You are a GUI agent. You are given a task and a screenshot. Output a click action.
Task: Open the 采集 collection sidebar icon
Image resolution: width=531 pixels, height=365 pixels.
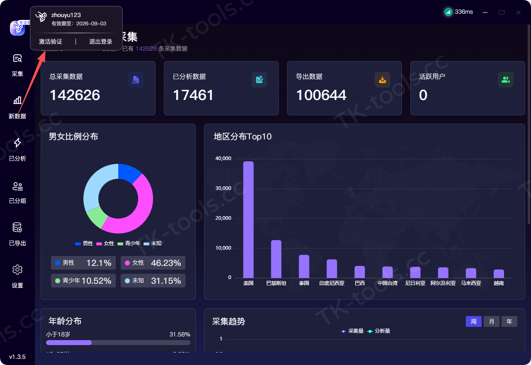coord(17,58)
